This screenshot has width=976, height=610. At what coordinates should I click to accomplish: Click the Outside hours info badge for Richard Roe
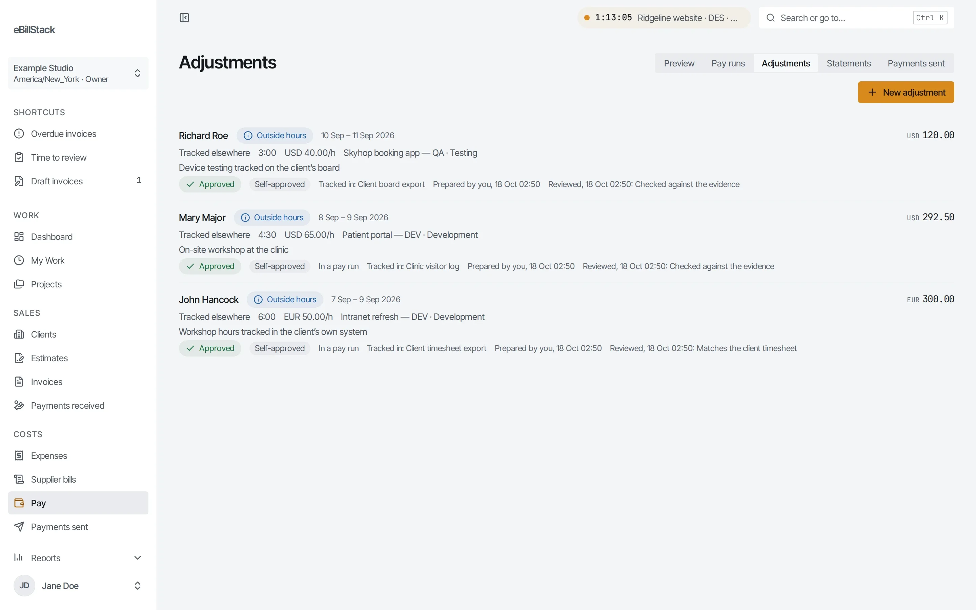[274, 136]
